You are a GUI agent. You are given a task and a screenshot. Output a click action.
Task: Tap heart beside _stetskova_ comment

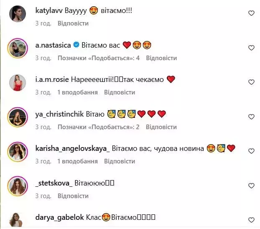click(x=251, y=186)
